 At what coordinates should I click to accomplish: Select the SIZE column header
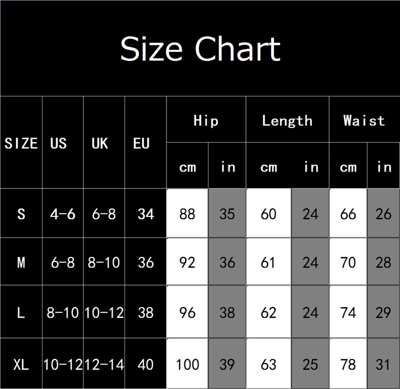click(21, 143)
